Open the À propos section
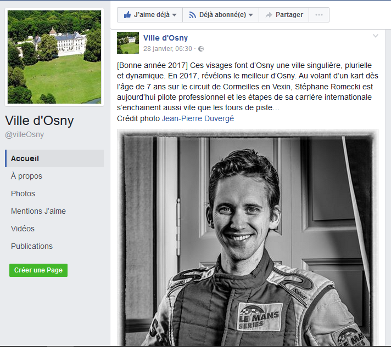The width and height of the screenshot is (391, 347). point(26,176)
